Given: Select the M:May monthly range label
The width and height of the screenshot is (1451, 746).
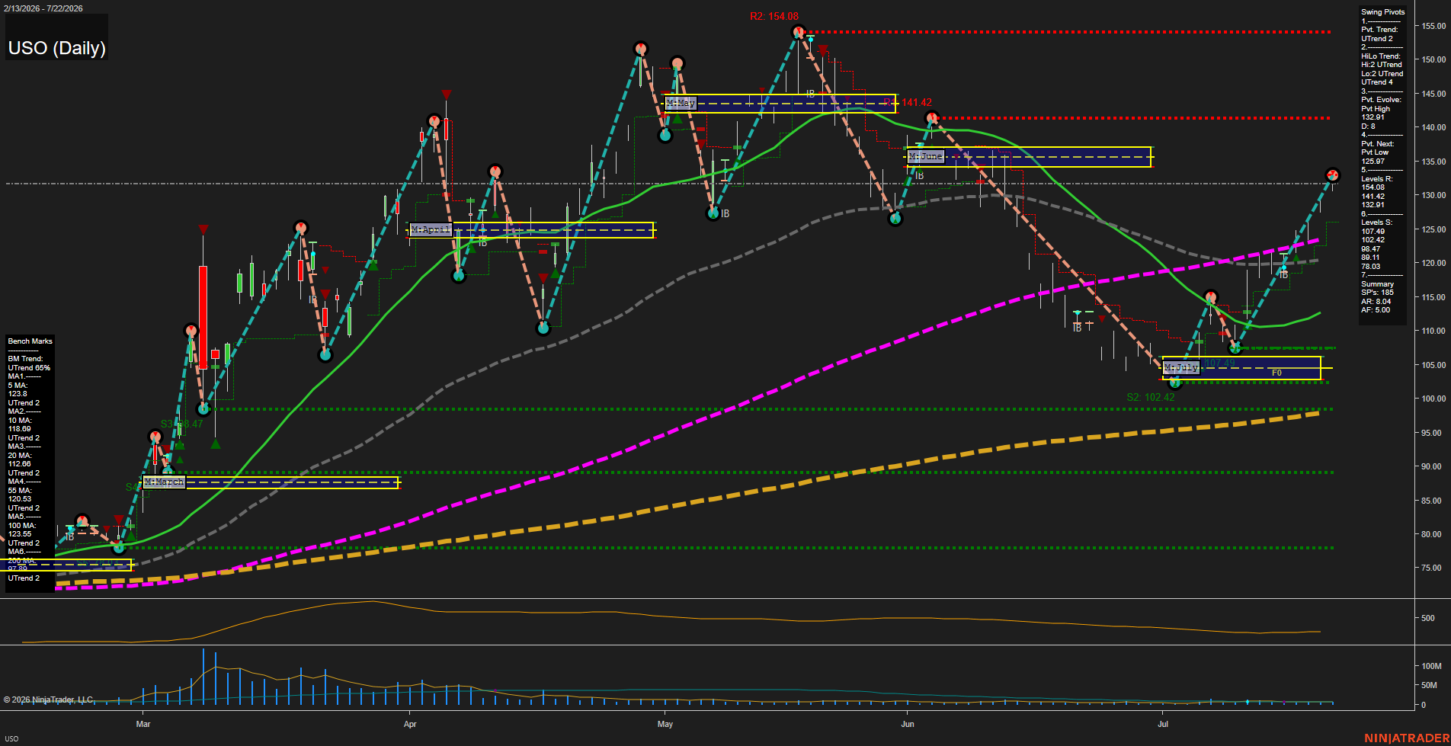Looking at the screenshot, I should (681, 103).
